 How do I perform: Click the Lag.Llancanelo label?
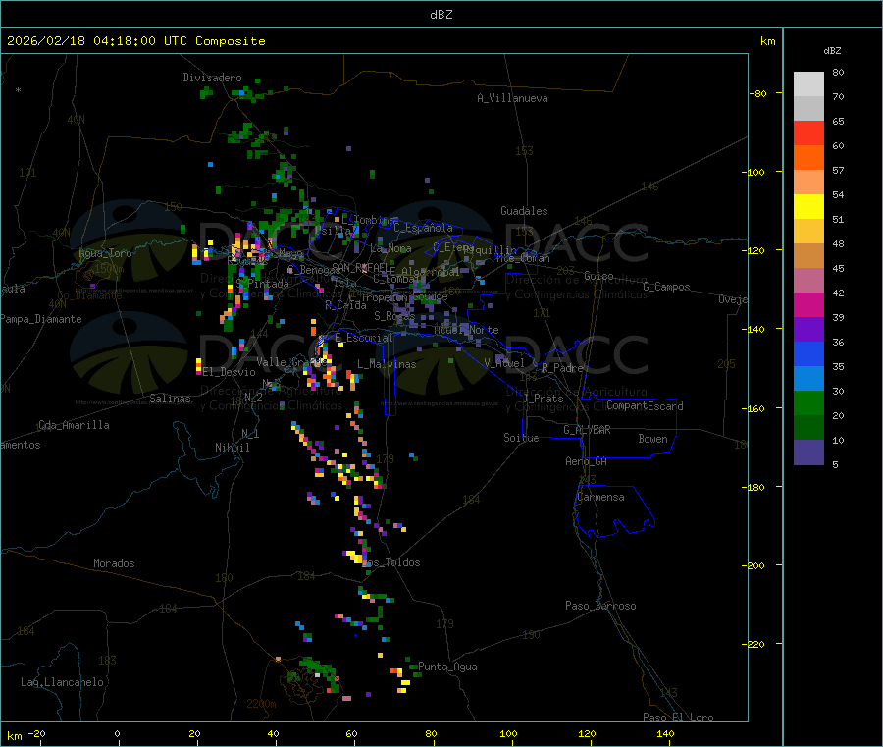[62, 682]
